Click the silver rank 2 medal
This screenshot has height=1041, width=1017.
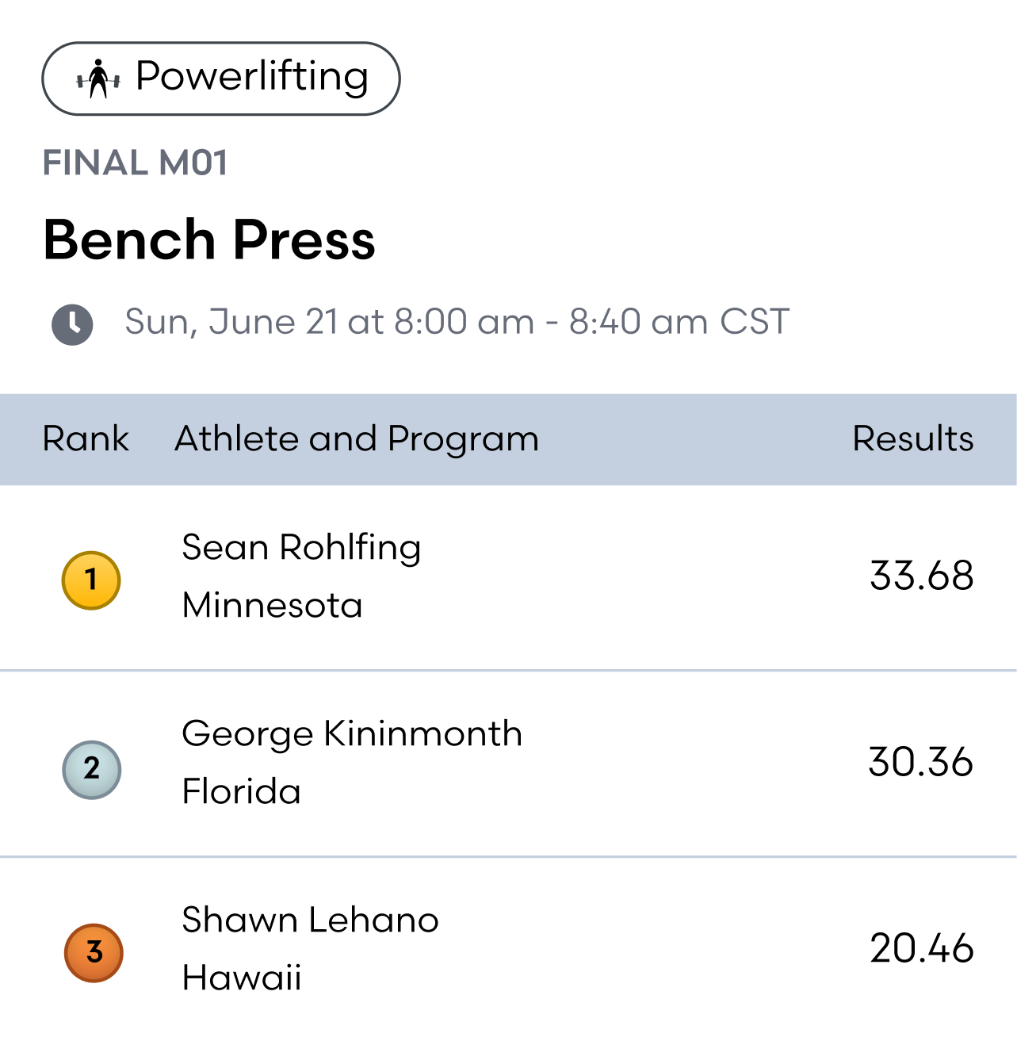point(92,769)
